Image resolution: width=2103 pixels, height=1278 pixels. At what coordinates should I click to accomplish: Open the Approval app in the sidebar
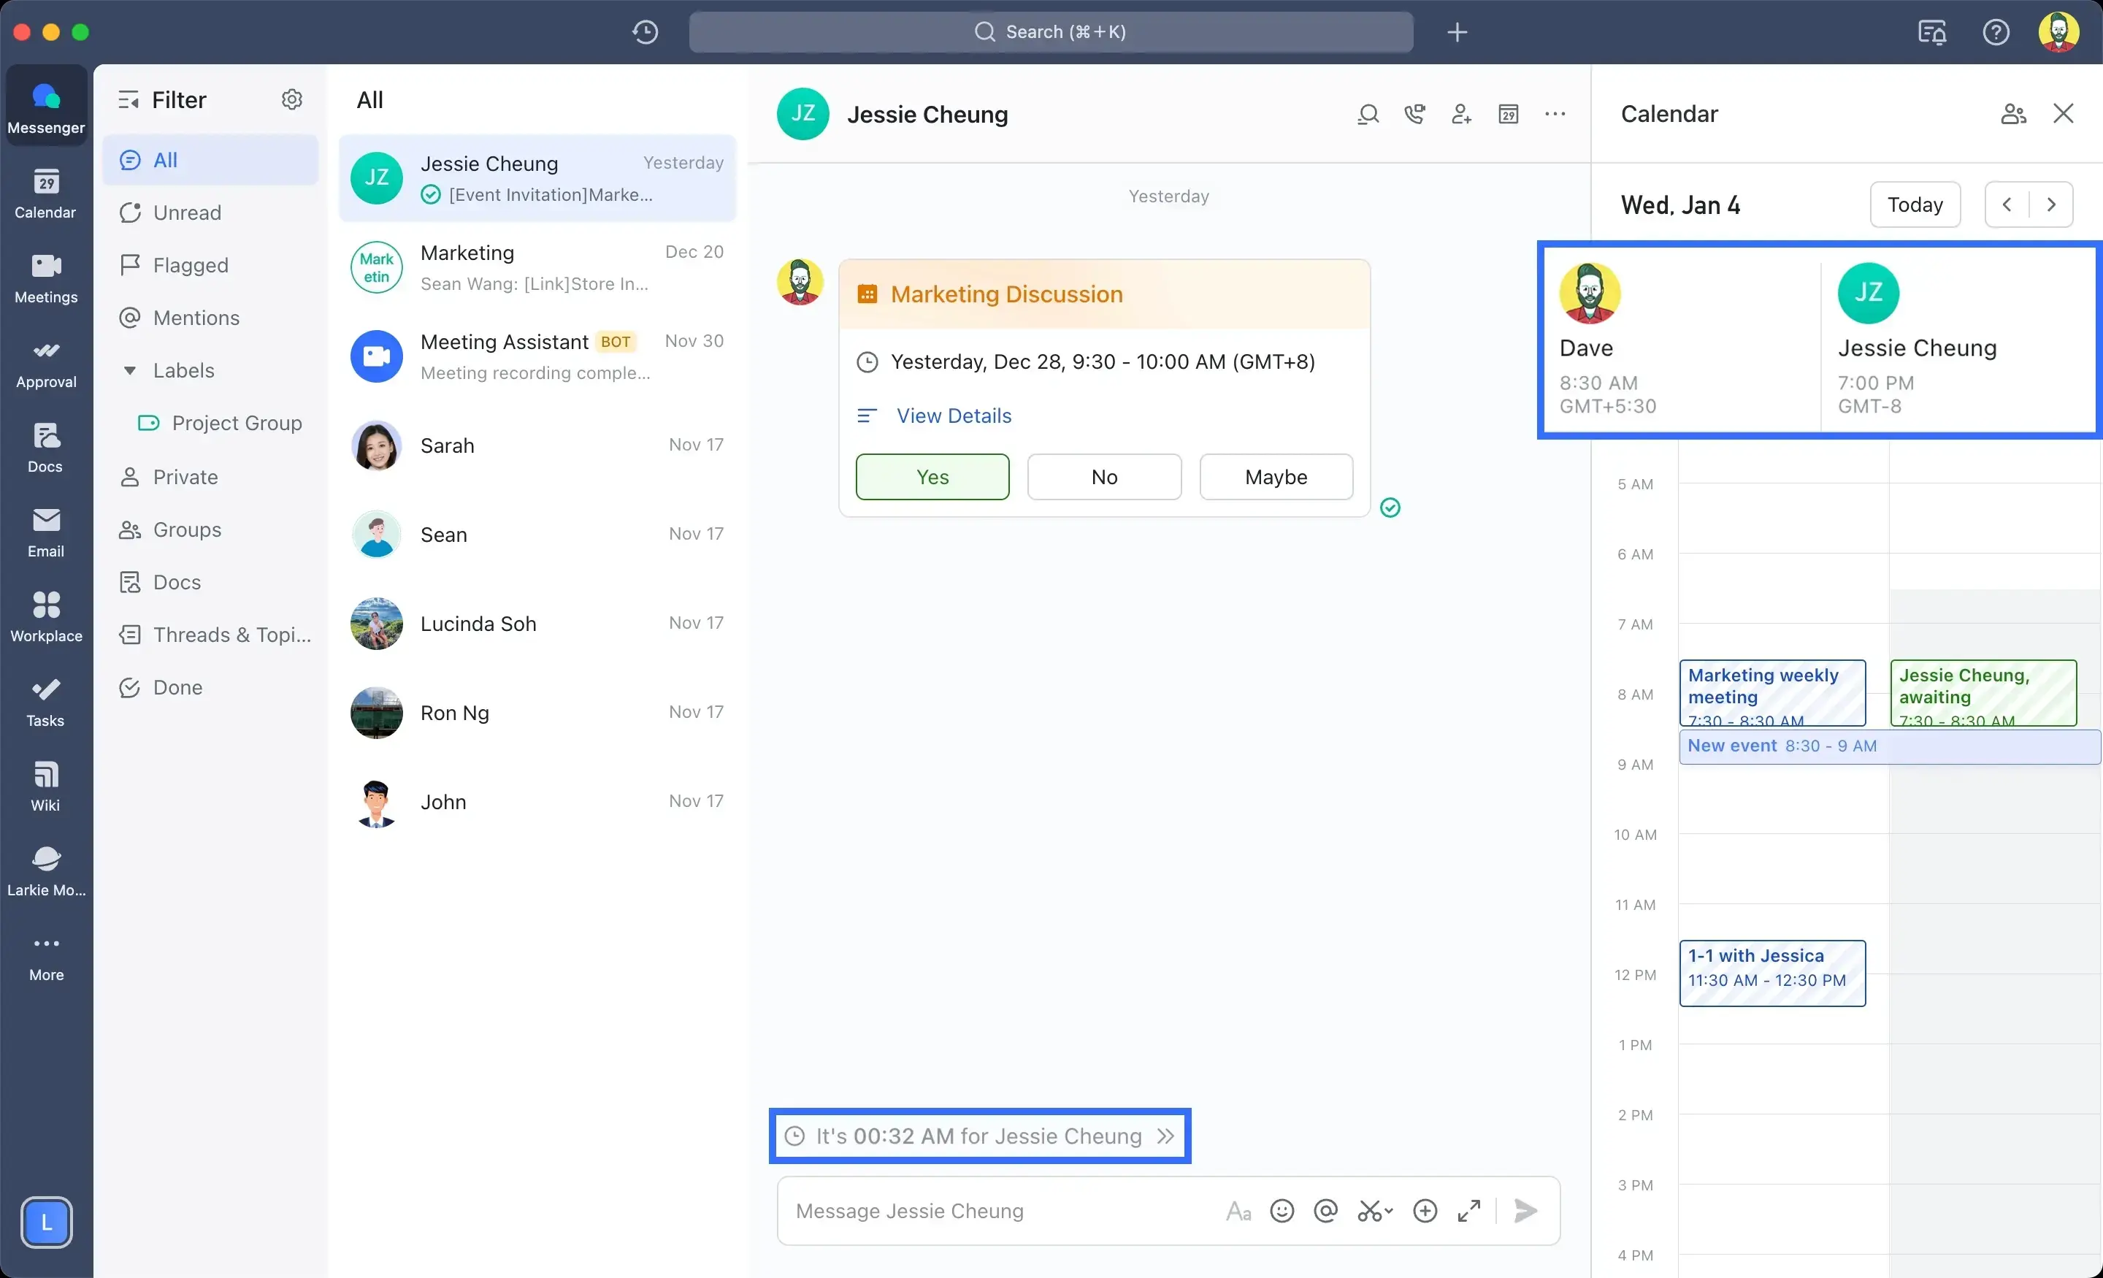click(46, 363)
